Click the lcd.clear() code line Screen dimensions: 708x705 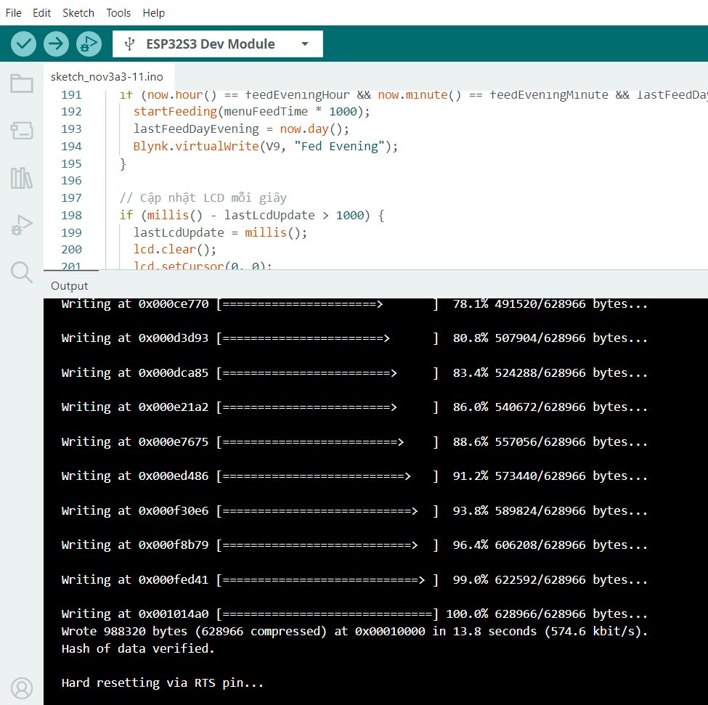(175, 250)
